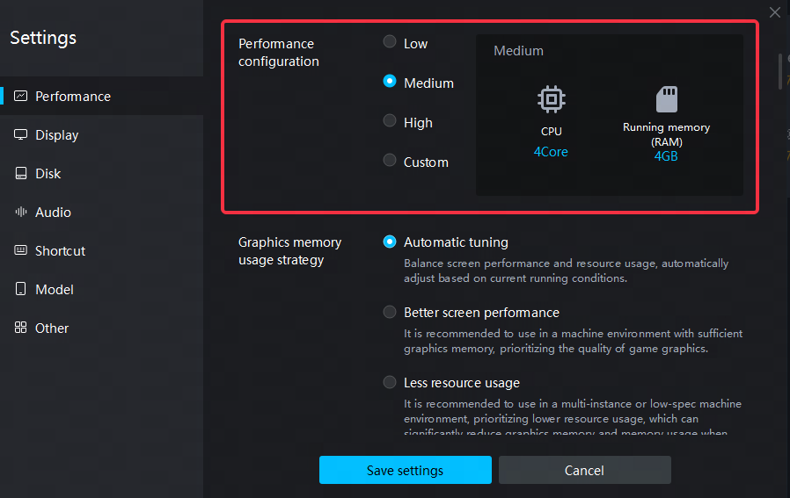Select Low performance configuration

(390, 42)
